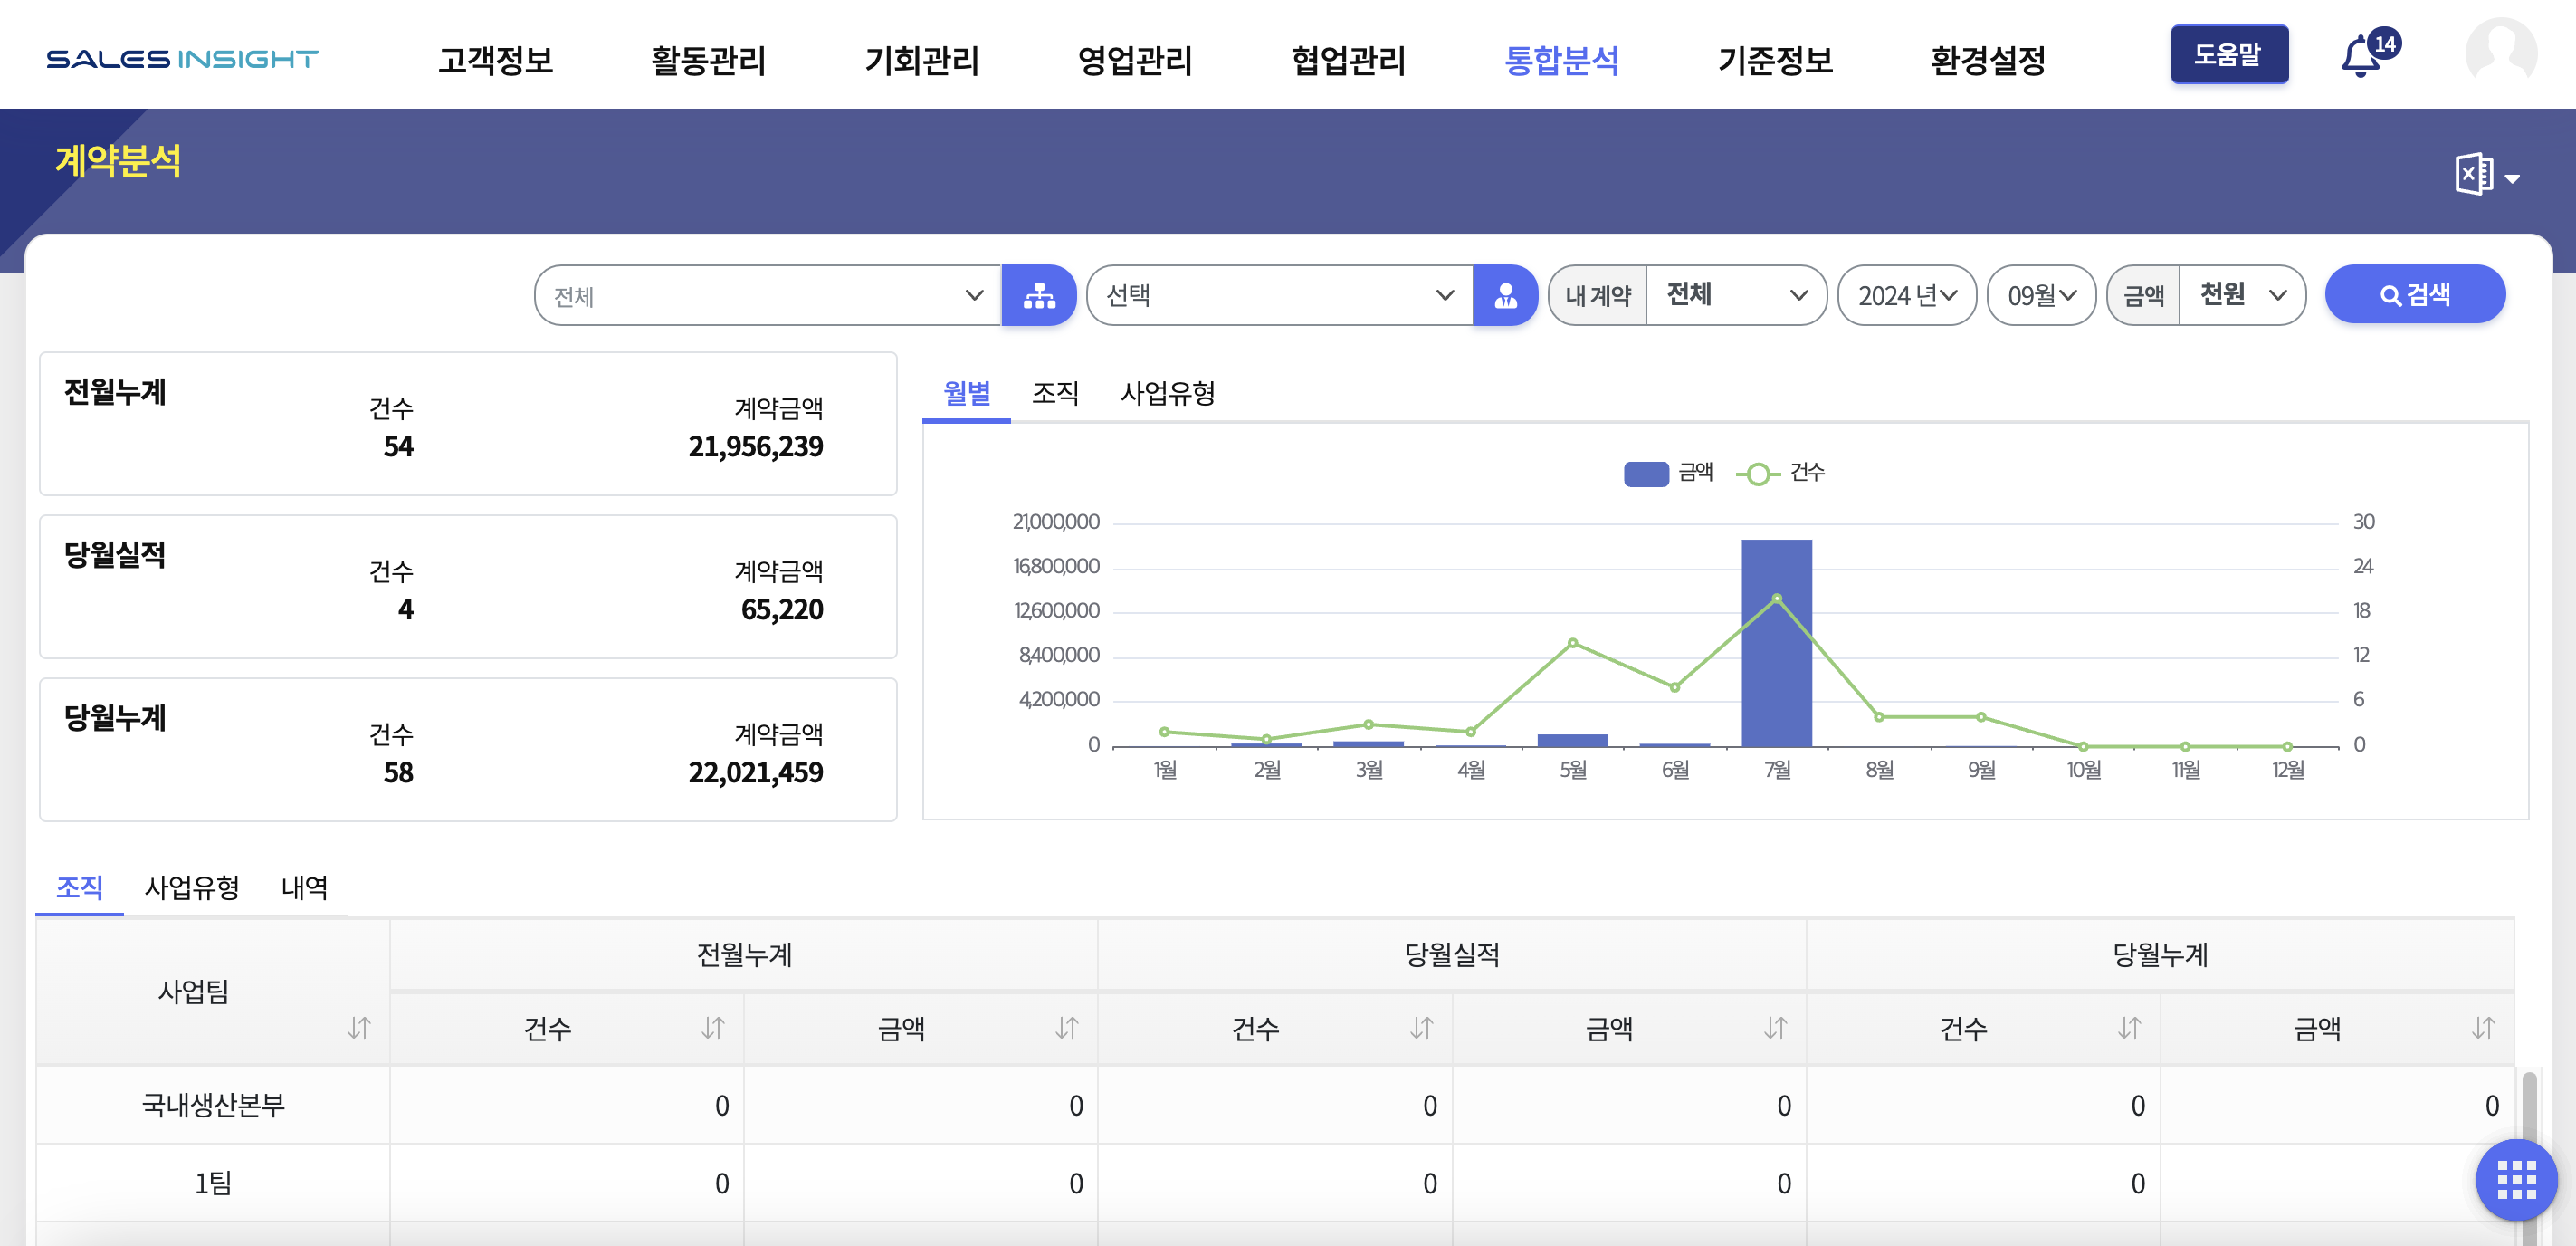The width and height of the screenshot is (2576, 1246).
Task: Click the organization chart icon button
Action: click(1039, 295)
